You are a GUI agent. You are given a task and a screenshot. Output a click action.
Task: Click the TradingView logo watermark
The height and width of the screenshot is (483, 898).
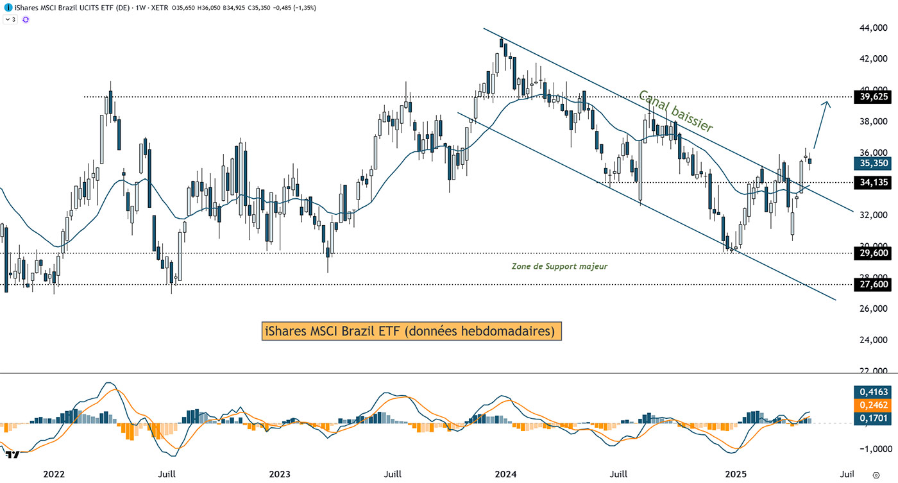[x=11, y=454]
